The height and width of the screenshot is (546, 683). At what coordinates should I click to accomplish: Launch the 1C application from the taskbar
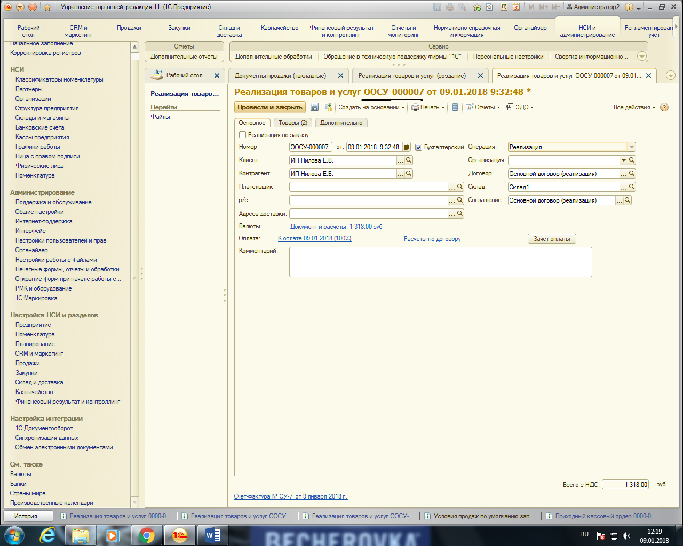click(180, 535)
